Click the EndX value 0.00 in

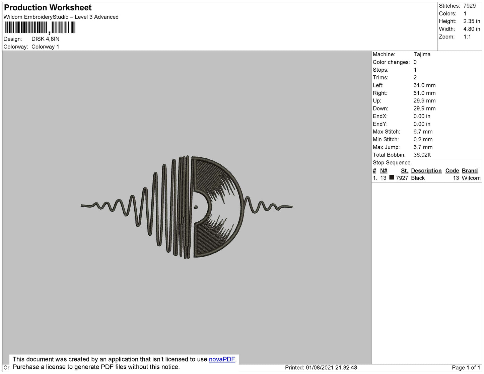(422, 116)
